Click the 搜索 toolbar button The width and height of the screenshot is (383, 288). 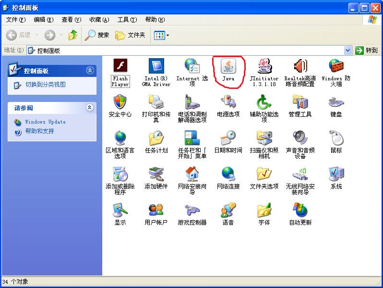click(97, 35)
